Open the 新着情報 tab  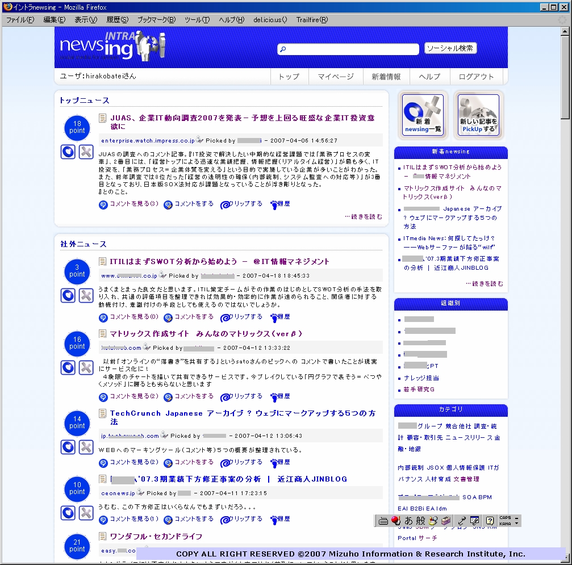click(x=386, y=77)
